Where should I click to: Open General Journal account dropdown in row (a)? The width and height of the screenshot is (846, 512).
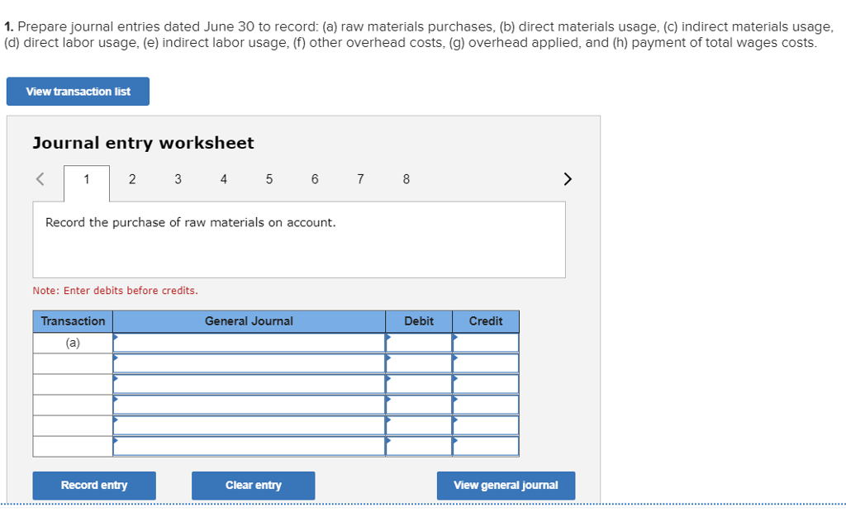(249, 344)
